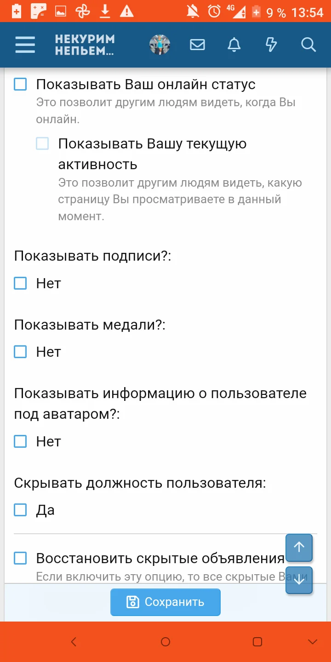
Task: Select Нет under Показывать подписи
Action: point(20,283)
